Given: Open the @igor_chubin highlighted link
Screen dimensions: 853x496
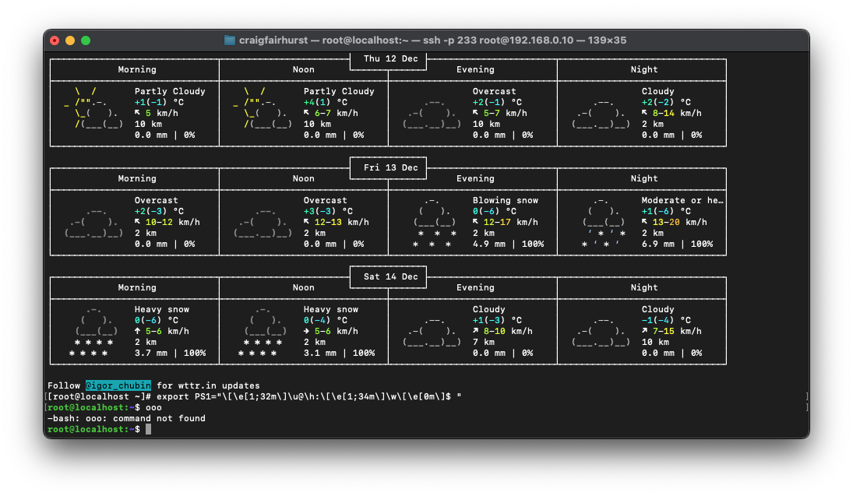Looking at the screenshot, I should click(x=118, y=385).
